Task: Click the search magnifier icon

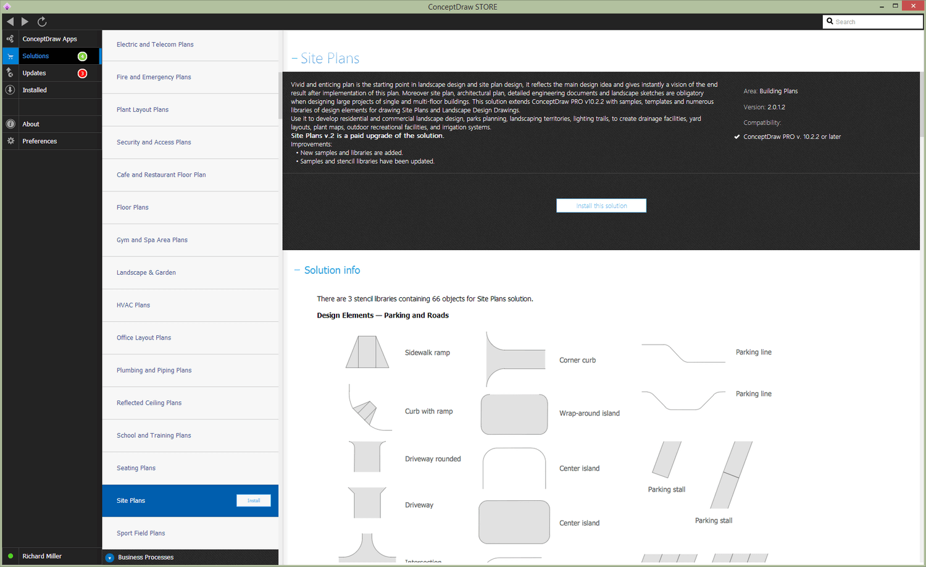Action: (830, 22)
